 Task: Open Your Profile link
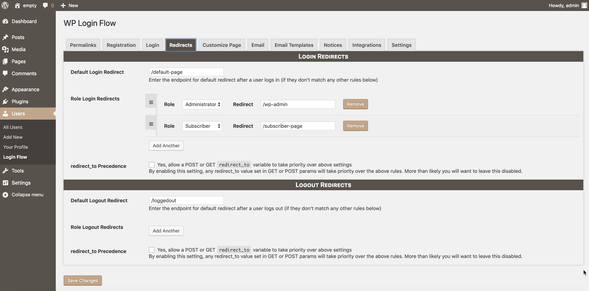[16, 147]
